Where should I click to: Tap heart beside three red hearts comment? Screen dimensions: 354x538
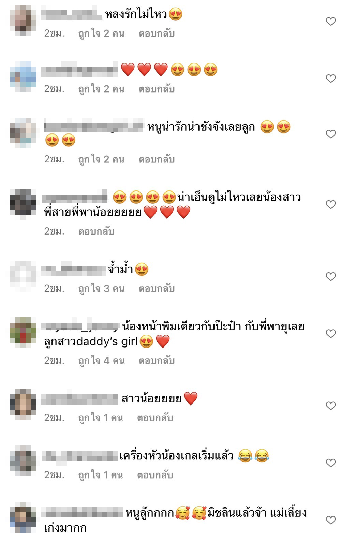[331, 78]
